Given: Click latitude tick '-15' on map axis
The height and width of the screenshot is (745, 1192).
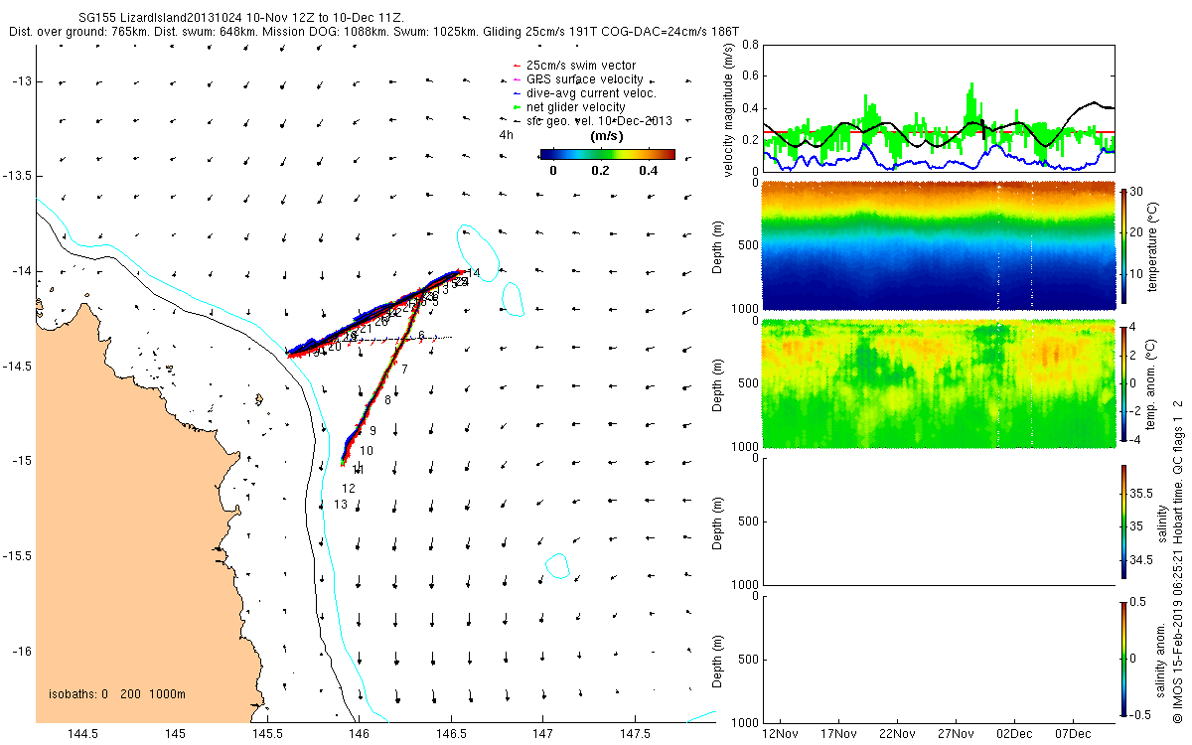Looking at the screenshot, I should pos(23,461).
